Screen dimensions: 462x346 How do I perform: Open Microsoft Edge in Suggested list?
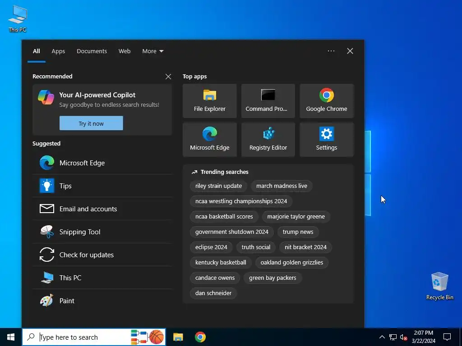(x=102, y=163)
